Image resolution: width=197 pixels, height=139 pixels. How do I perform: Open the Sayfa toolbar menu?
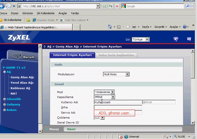(147, 27)
